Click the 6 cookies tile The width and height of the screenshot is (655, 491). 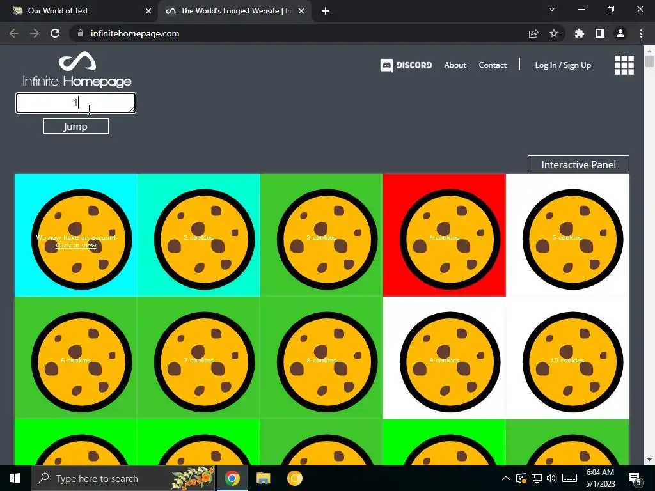[x=76, y=358]
